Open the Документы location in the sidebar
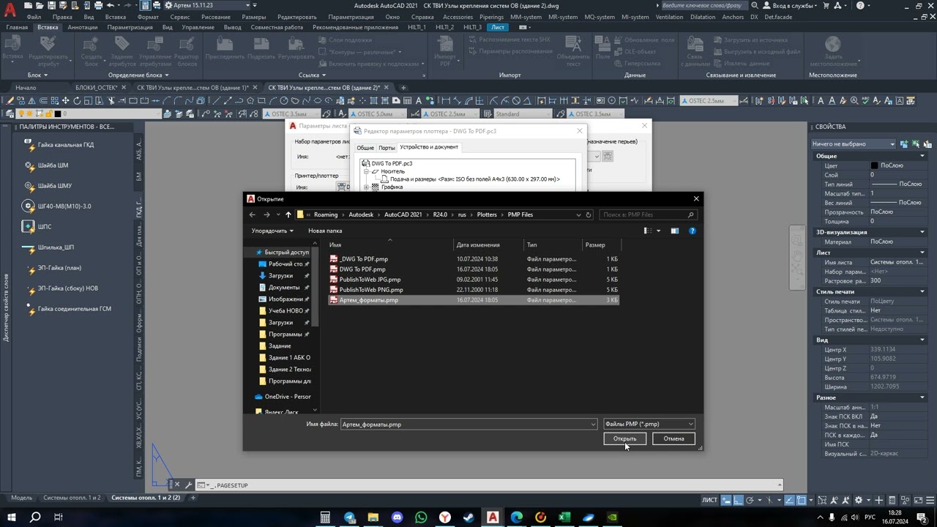Viewport: 937px width, 527px height. pos(284,287)
